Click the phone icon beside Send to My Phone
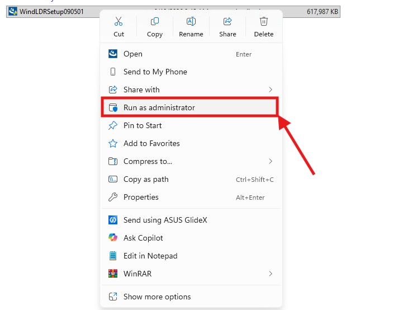The image size is (412, 310). click(x=113, y=72)
